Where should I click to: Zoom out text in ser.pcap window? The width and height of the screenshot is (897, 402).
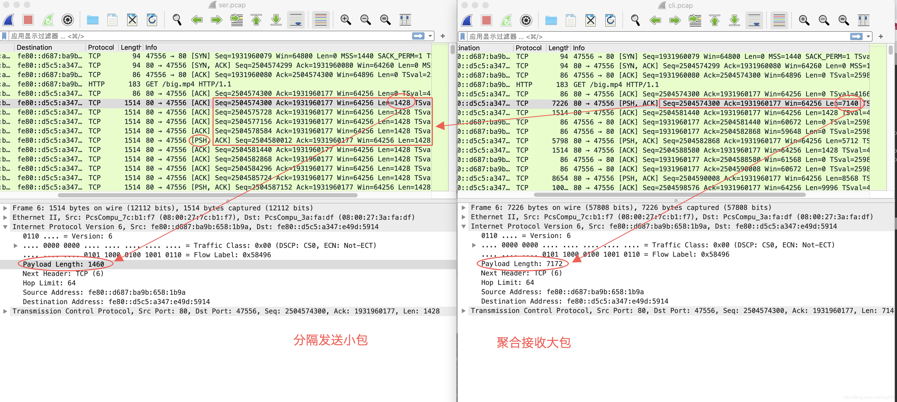[x=365, y=20]
